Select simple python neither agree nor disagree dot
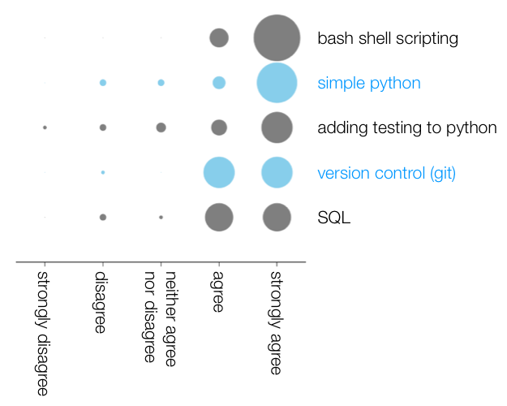 (x=161, y=83)
